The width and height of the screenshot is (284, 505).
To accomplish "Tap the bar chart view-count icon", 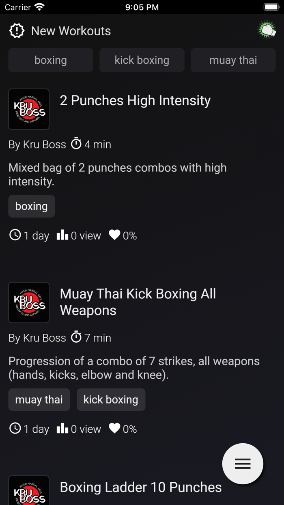I will point(62,235).
